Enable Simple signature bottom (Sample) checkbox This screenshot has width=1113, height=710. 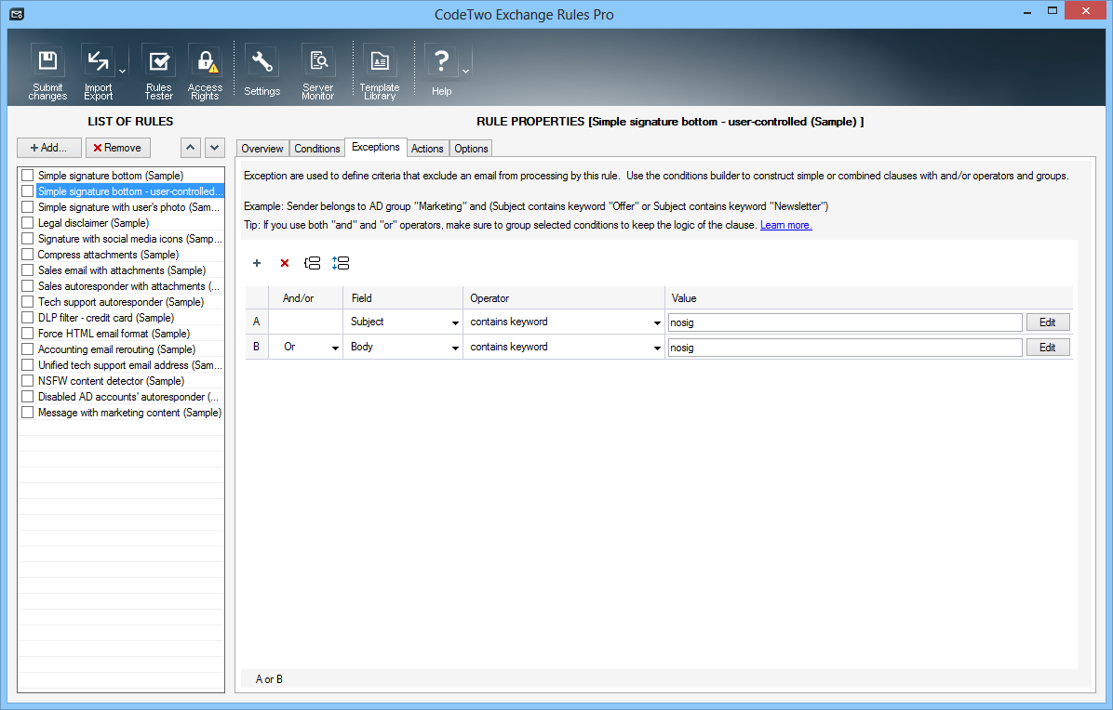point(28,175)
